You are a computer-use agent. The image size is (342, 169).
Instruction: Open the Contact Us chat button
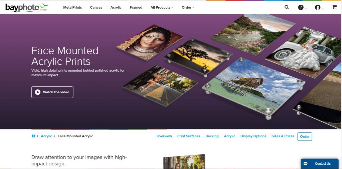(320, 164)
